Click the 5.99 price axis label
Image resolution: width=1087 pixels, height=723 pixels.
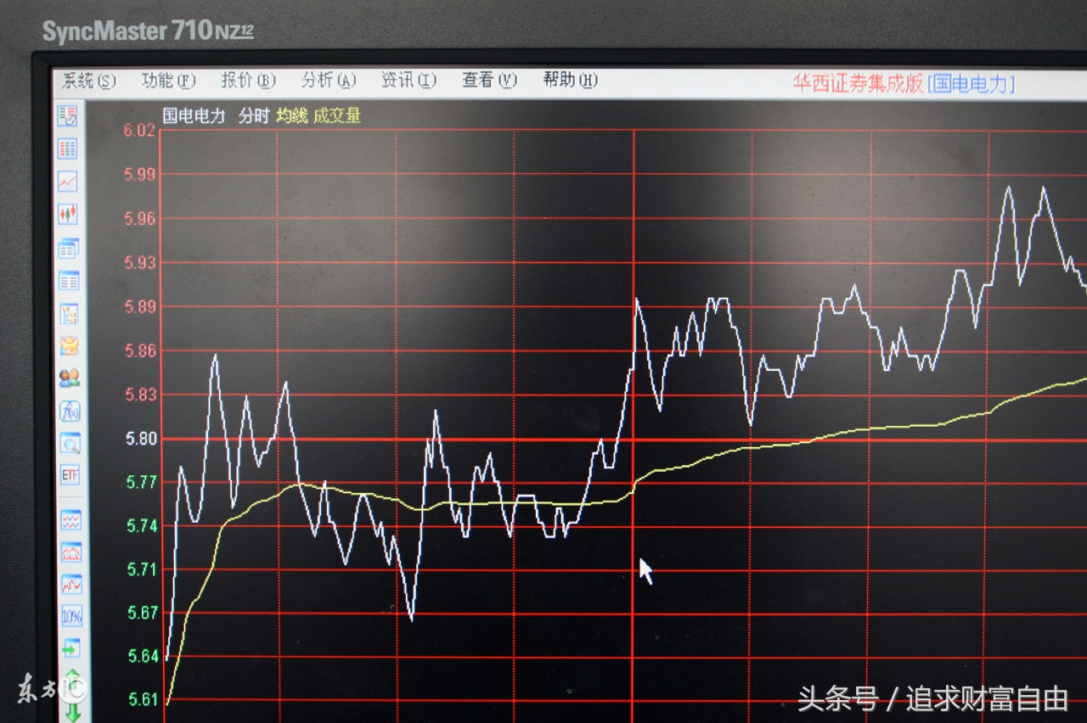click(x=141, y=175)
